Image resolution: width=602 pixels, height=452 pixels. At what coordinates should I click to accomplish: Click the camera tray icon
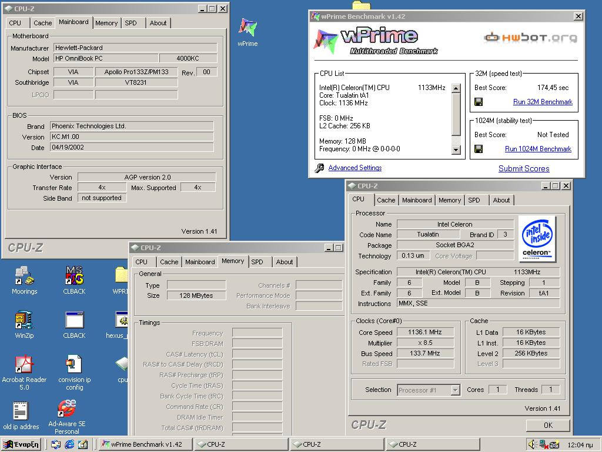click(x=554, y=445)
